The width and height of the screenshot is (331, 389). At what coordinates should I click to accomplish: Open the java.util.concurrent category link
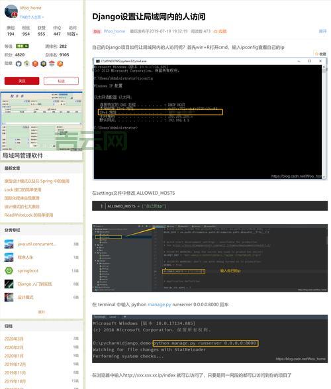[x=36, y=244]
